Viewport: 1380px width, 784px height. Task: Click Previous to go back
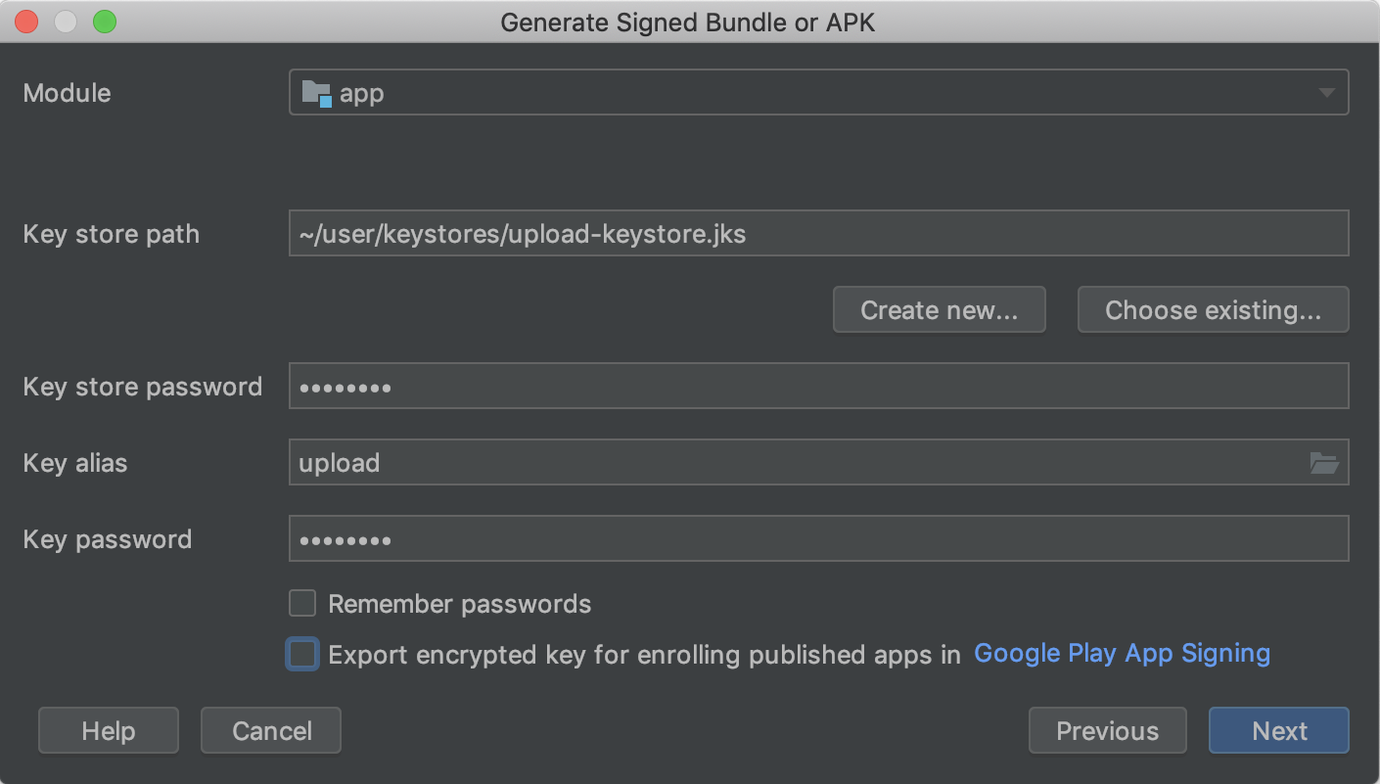click(x=1107, y=730)
